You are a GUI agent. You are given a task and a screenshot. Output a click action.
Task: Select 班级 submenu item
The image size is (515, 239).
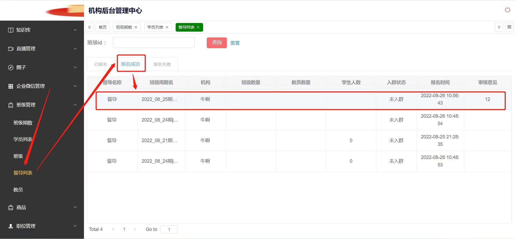pyautogui.click(x=18, y=156)
